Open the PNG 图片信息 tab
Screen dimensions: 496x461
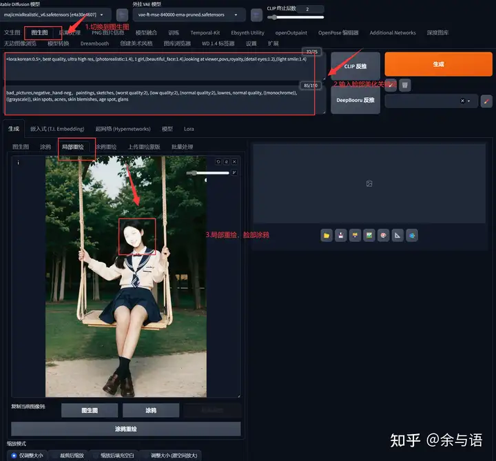[x=108, y=32]
